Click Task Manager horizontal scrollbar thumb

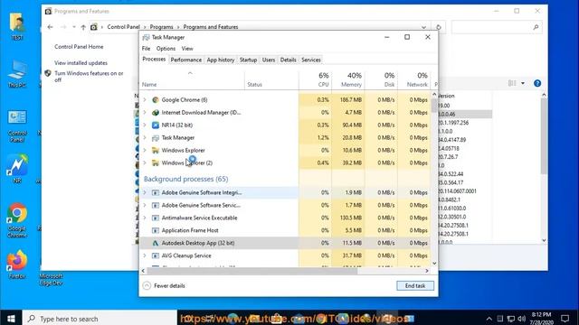tap(252, 271)
